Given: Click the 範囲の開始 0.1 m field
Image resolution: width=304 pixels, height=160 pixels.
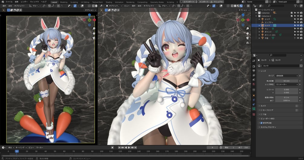Looking at the screenshot, I should (x=286, y=98).
